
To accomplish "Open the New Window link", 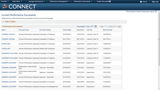I will [x=130, y=12].
